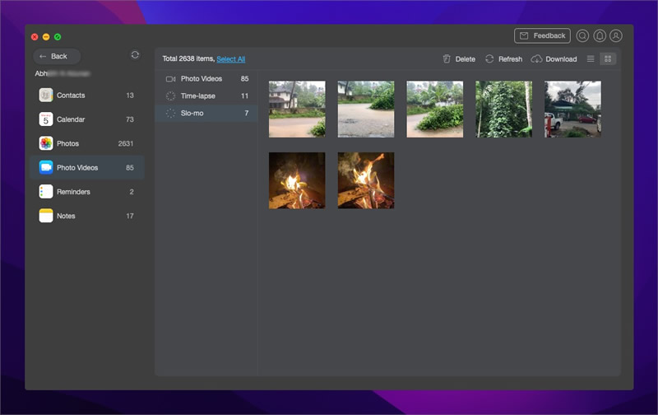Select the flooded road thumbnail

[366, 110]
